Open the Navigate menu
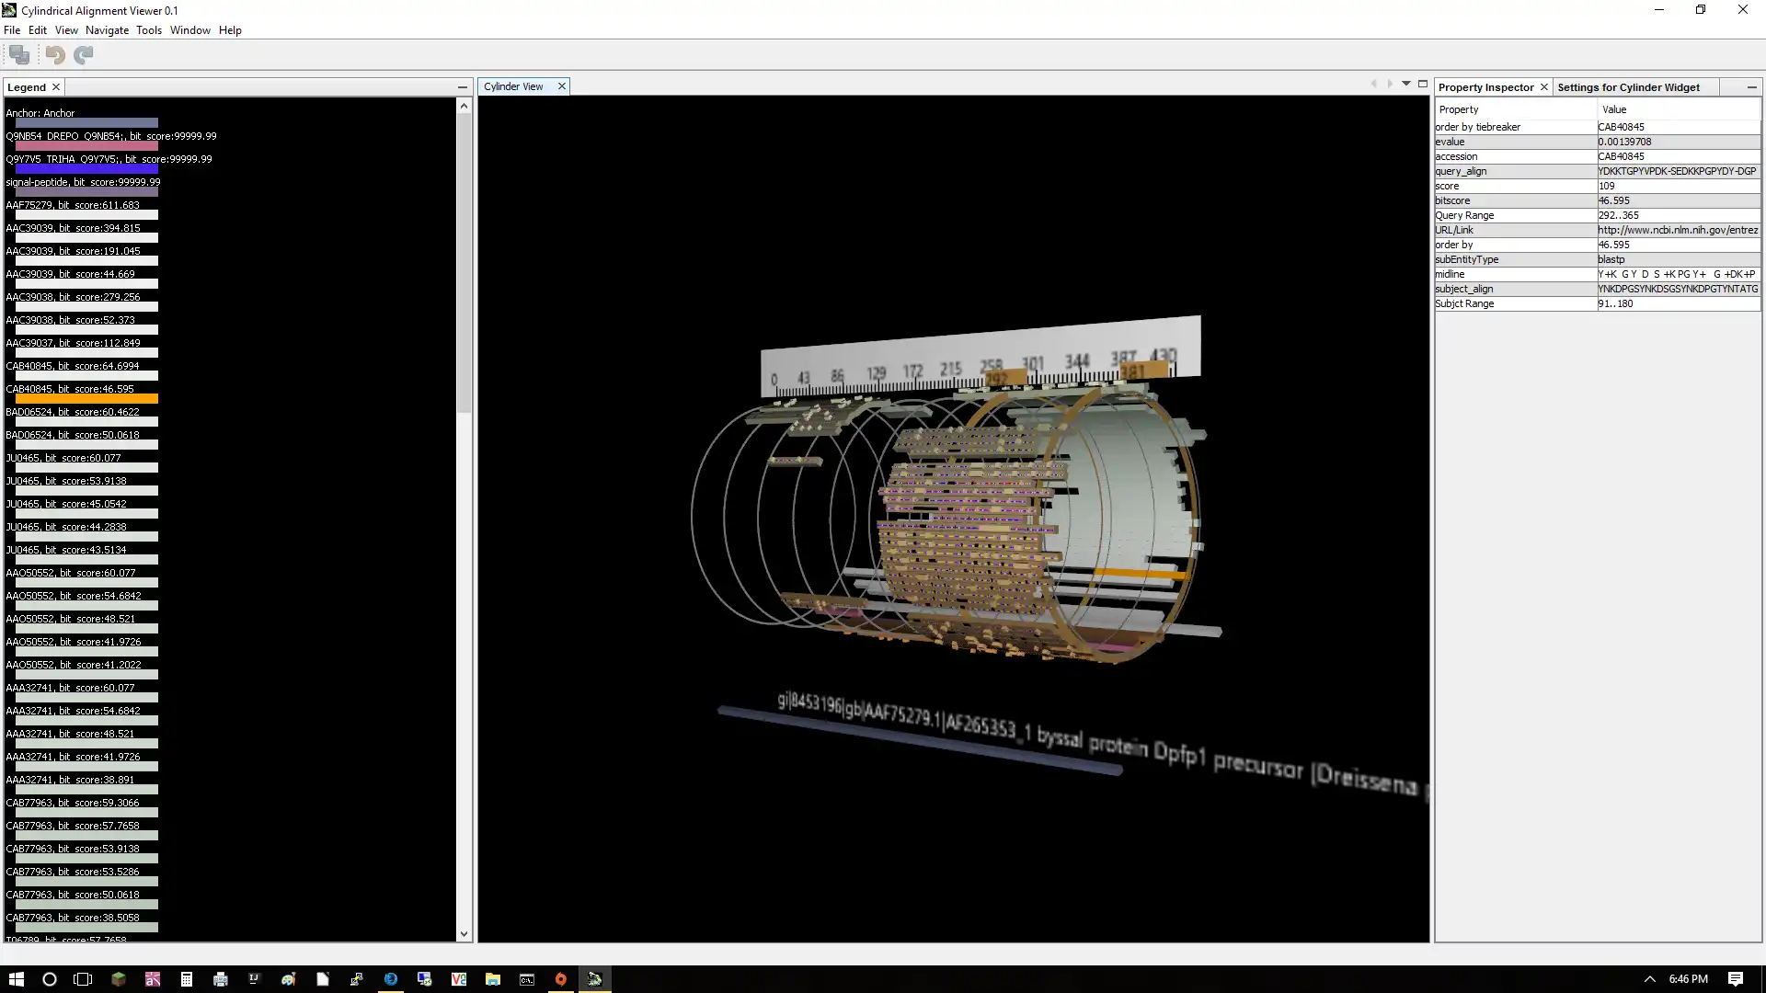 point(107,30)
